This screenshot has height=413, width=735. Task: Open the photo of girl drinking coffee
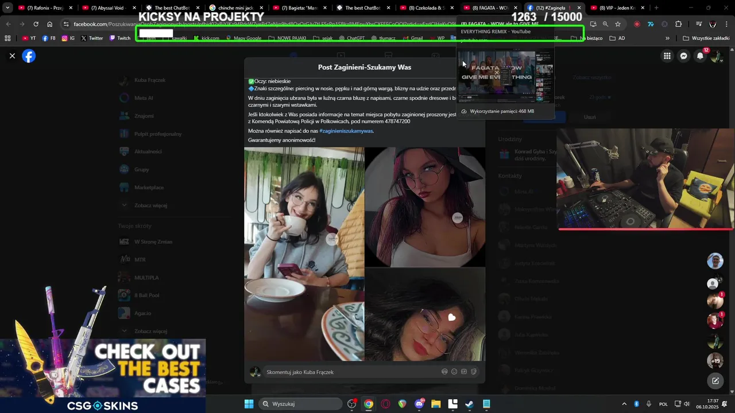[304, 254]
